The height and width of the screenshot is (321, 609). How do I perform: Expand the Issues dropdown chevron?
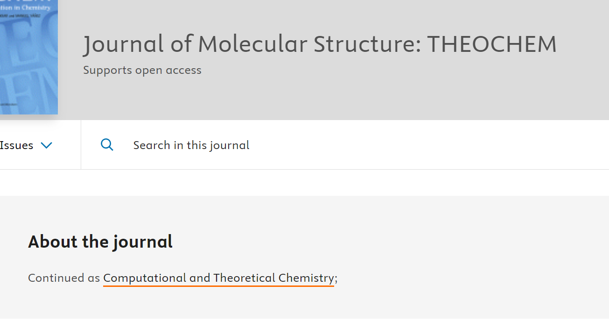tap(46, 145)
